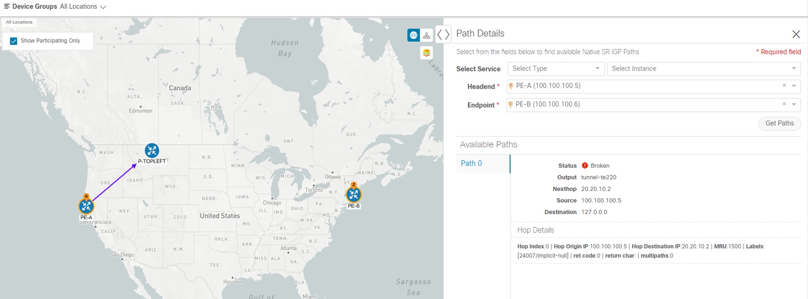Open the Select Type dropdown

pos(556,69)
